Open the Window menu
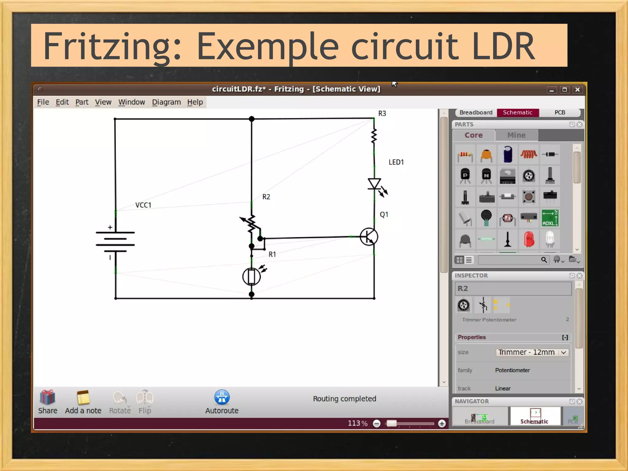Image resolution: width=628 pixels, height=471 pixels. coord(132,102)
